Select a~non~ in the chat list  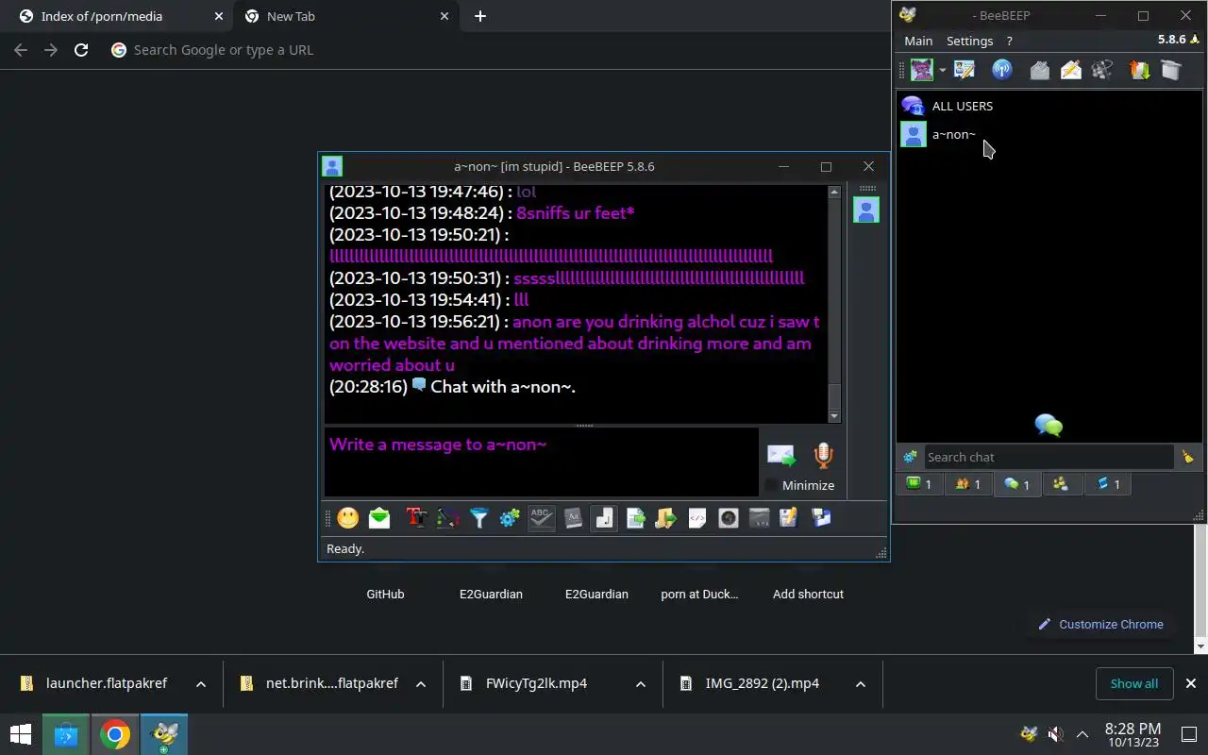tap(1048, 134)
